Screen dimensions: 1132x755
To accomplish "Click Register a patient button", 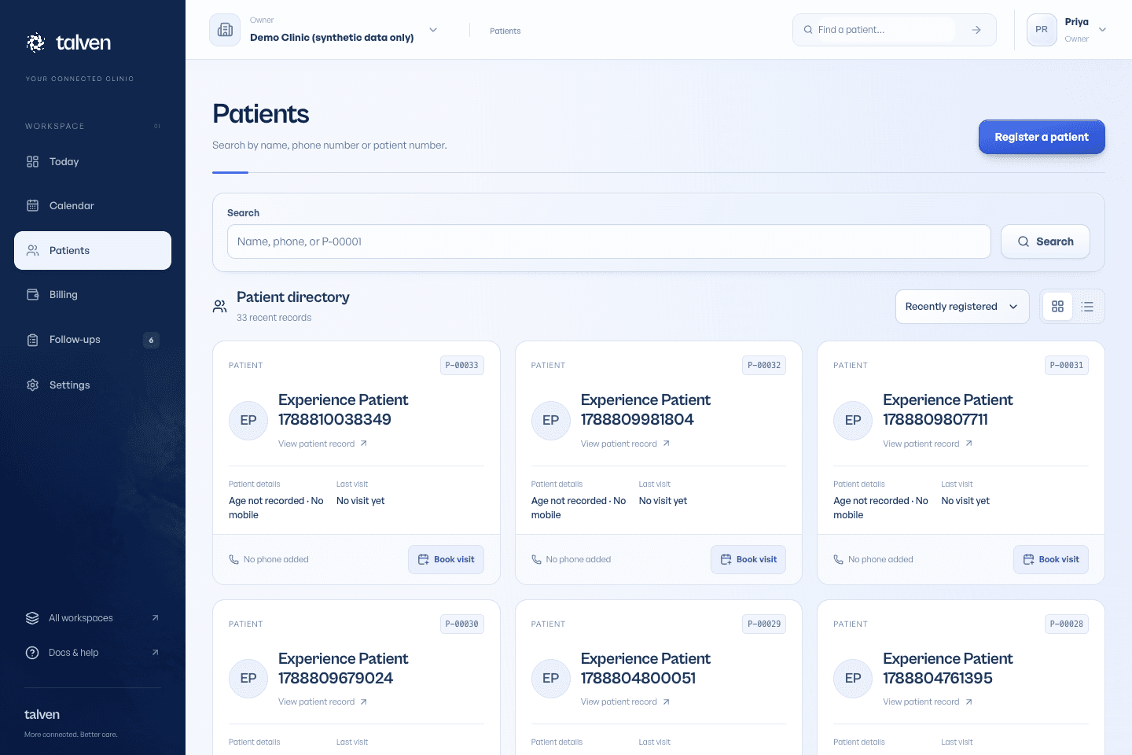I will coord(1042,137).
